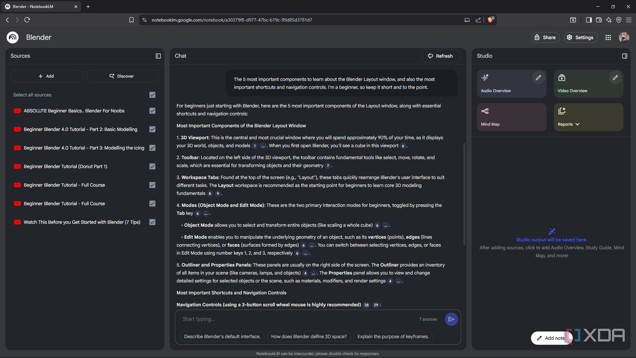
Task: Reload the browser page
Action: (27, 20)
